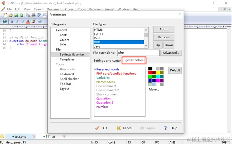Image resolution: width=232 pixels, height=144 pixels.
Task: Open the Emmet menu
Action: click(x=109, y=9)
